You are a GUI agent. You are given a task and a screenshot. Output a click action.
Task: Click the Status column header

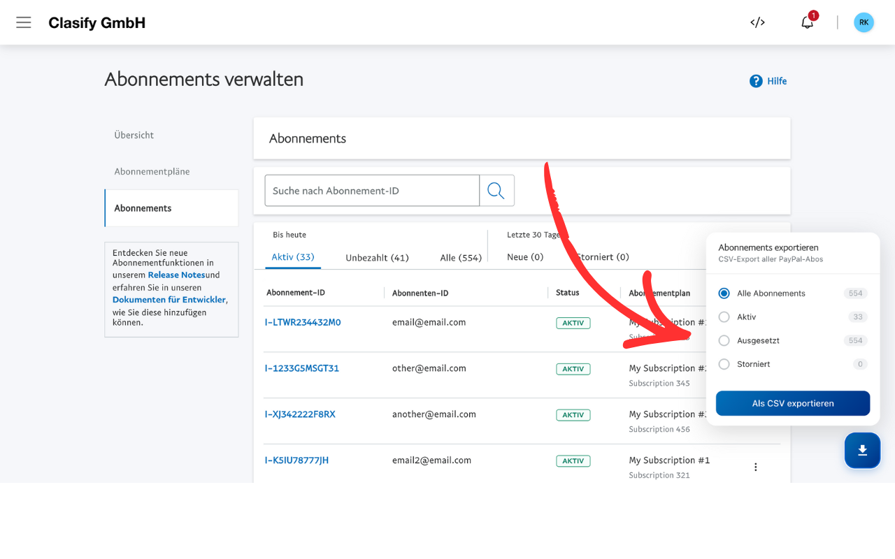coord(568,293)
